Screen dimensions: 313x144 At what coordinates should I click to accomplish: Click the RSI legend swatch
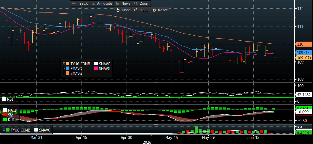(x=4, y=99)
